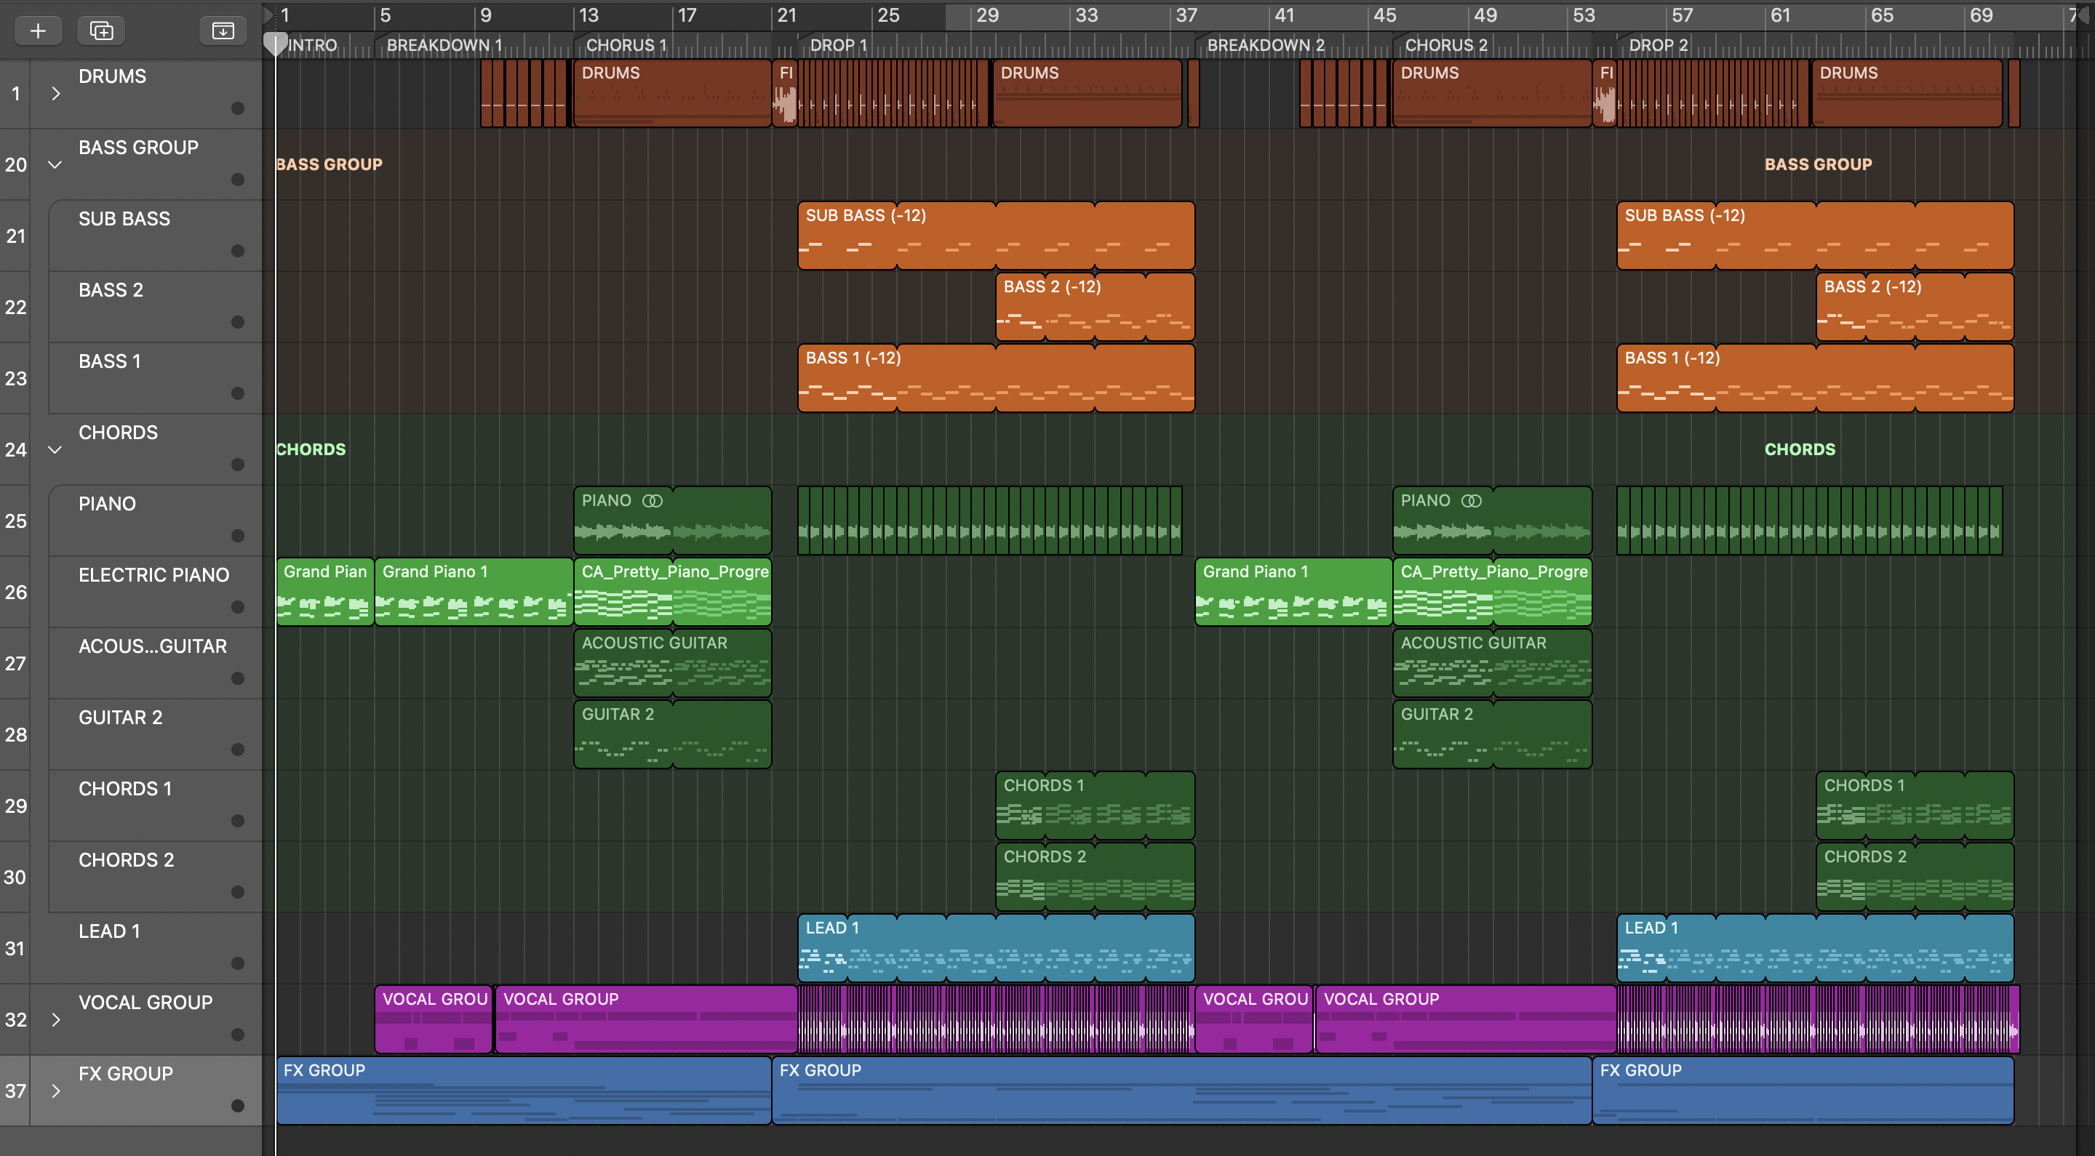Screen dimensions: 2095x1156
Task: Expand the VOCAL GROUP track stack
Action: click(55, 1019)
